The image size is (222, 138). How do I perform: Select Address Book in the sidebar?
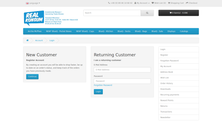pyautogui.click(x=179, y=72)
